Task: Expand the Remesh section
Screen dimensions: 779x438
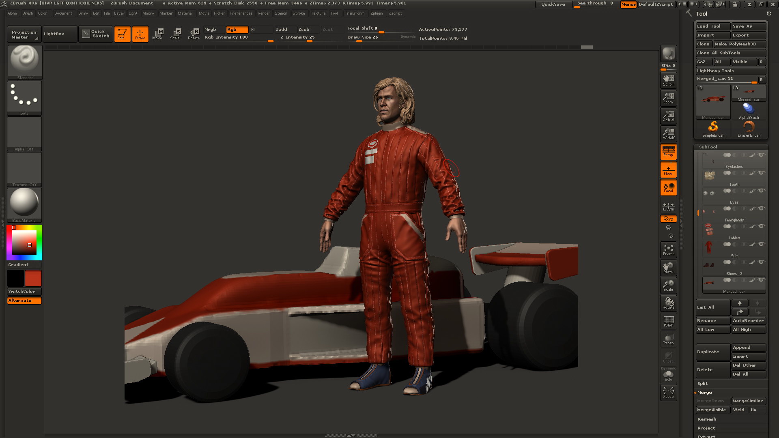Action: 707,419
